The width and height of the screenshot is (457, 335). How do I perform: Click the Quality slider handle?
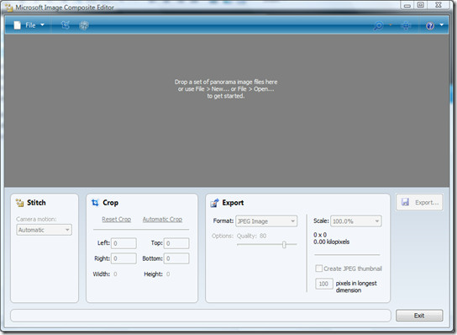[x=284, y=244]
